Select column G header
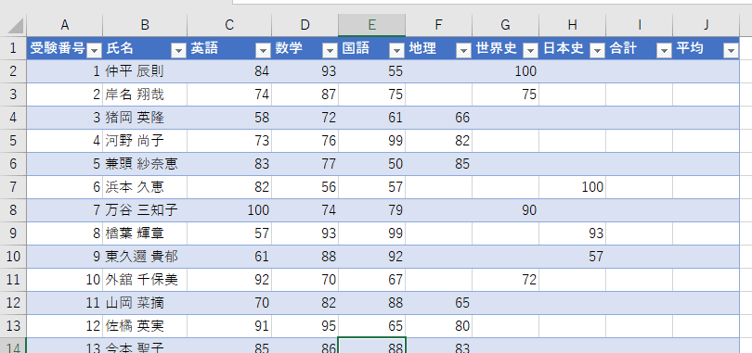752x353 pixels. pos(505,25)
